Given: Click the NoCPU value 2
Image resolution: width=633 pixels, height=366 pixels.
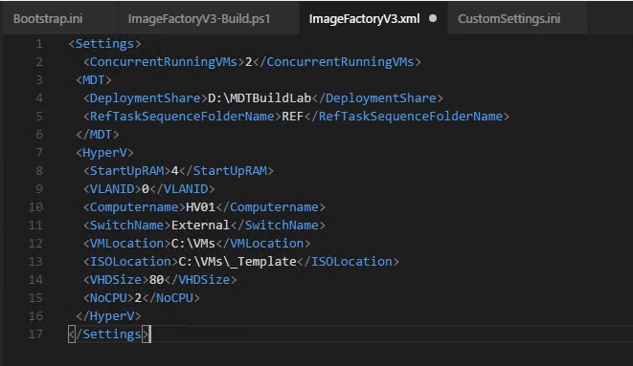Looking at the screenshot, I should [x=138, y=298].
